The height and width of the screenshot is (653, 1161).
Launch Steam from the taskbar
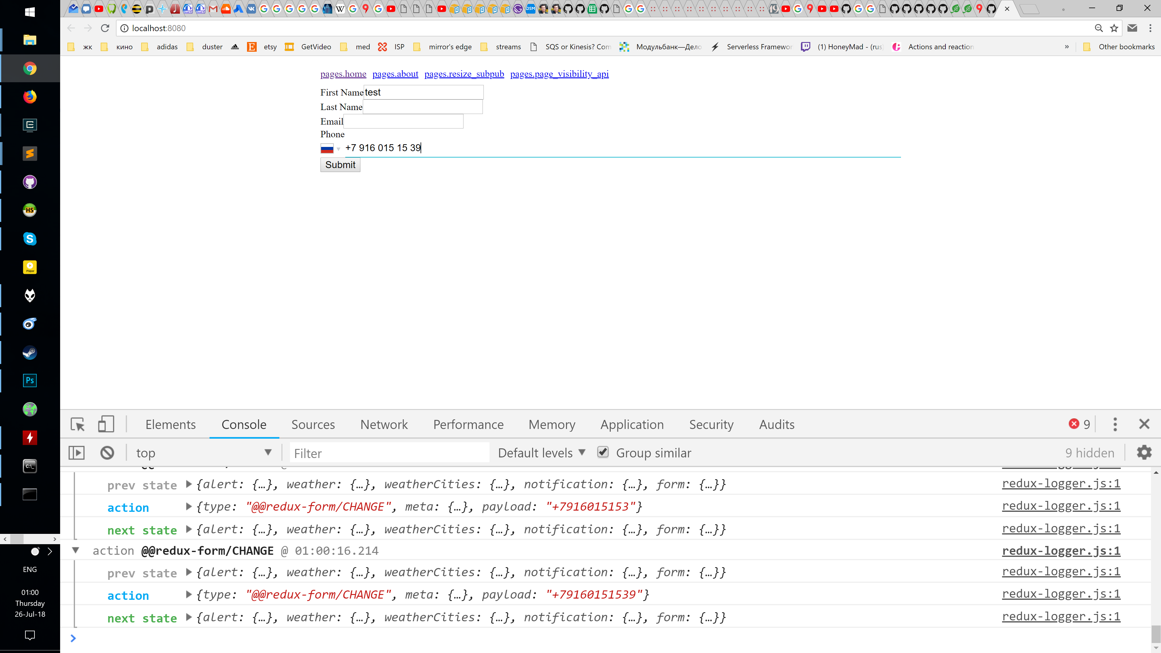click(x=29, y=352)
